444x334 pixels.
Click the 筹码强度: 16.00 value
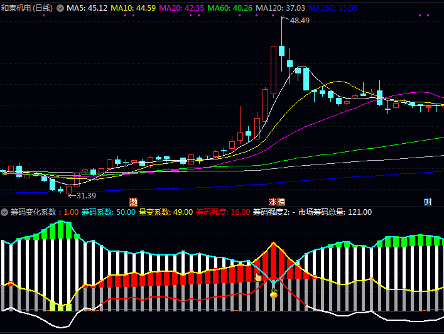click(223, 212)
